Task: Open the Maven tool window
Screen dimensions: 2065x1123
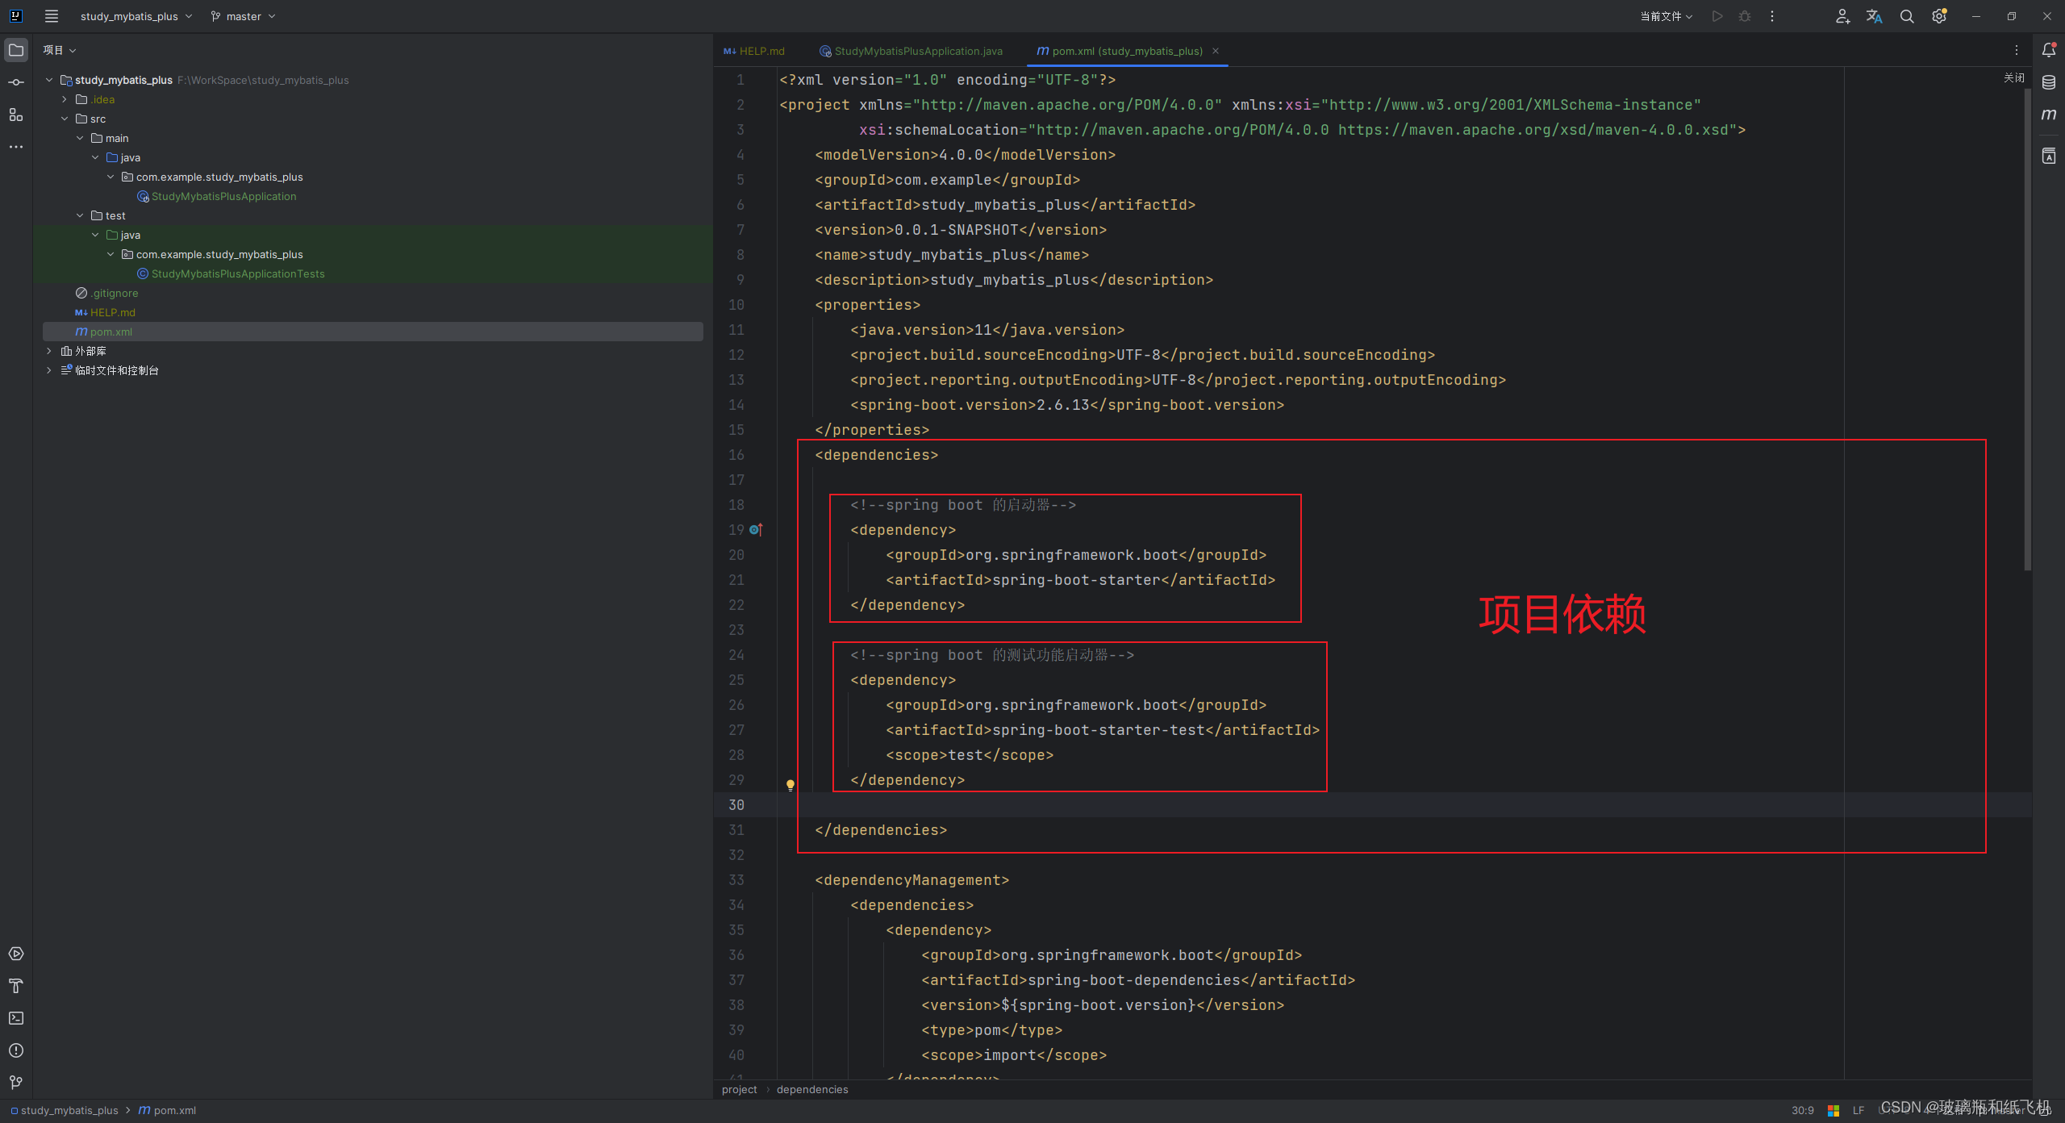Action: 2049,115
